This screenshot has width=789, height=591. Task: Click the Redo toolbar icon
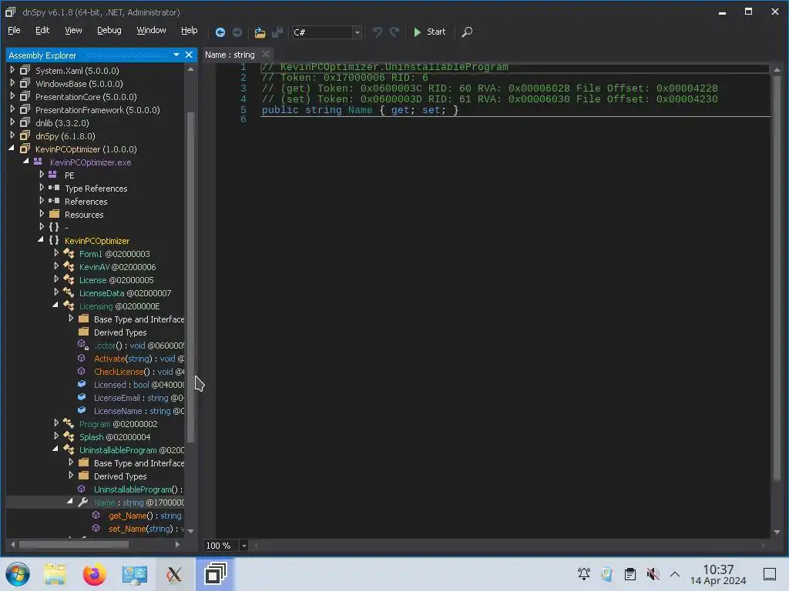click(x=395, y=32)
